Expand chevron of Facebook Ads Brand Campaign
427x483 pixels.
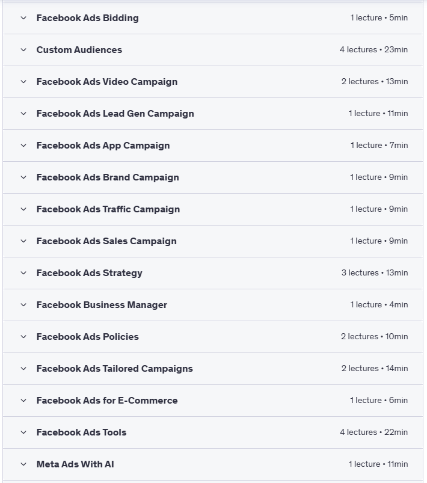coord(23,177)
